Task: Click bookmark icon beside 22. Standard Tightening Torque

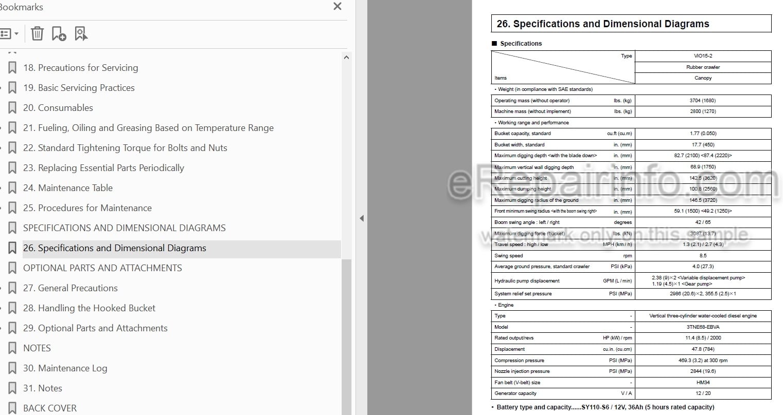Action: pos(12,148)
